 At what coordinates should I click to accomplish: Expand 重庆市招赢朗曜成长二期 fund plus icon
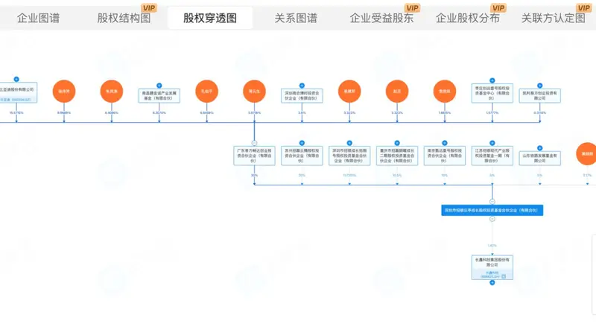click(x=397, y=143)
